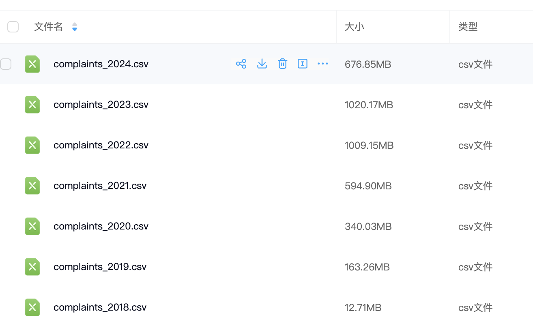Sort by file name using the sort arrows
533x326 pixels.
75,27
